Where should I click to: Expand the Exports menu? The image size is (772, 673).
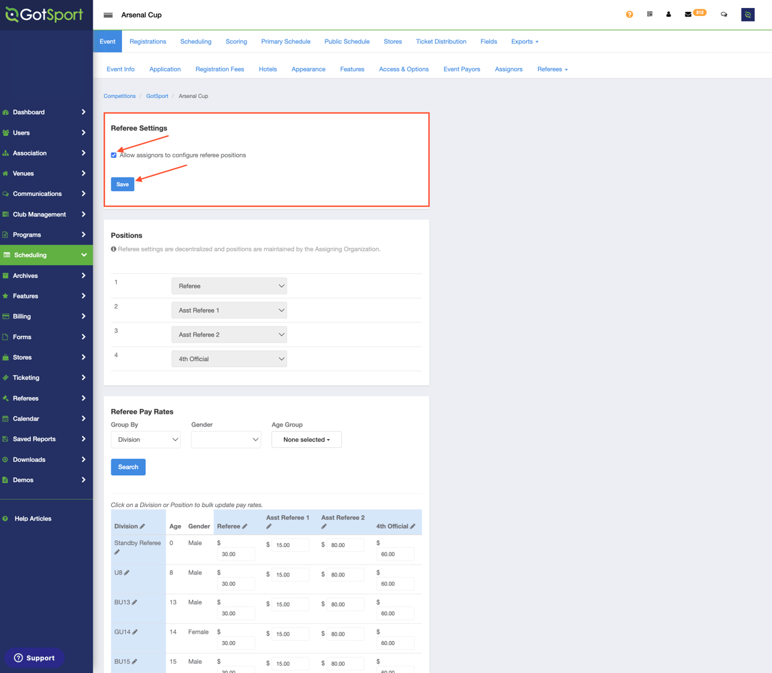525,41
